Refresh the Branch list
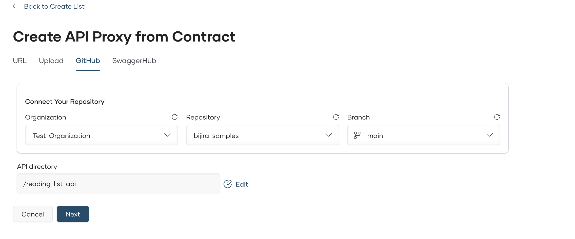The image size is (575, 239). coord(497,117)
